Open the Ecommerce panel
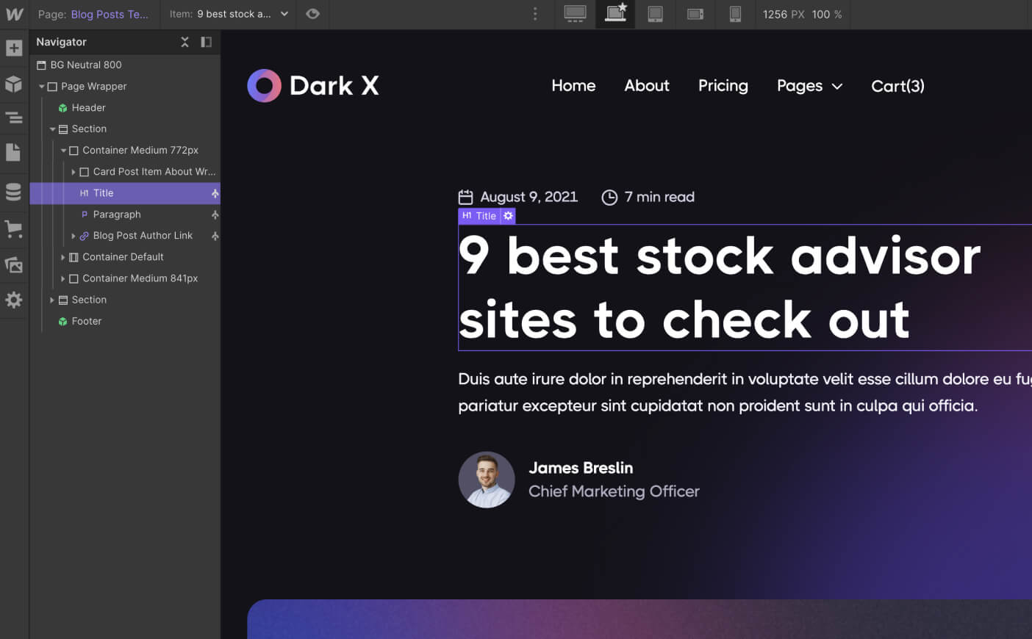 pos(14,228)
